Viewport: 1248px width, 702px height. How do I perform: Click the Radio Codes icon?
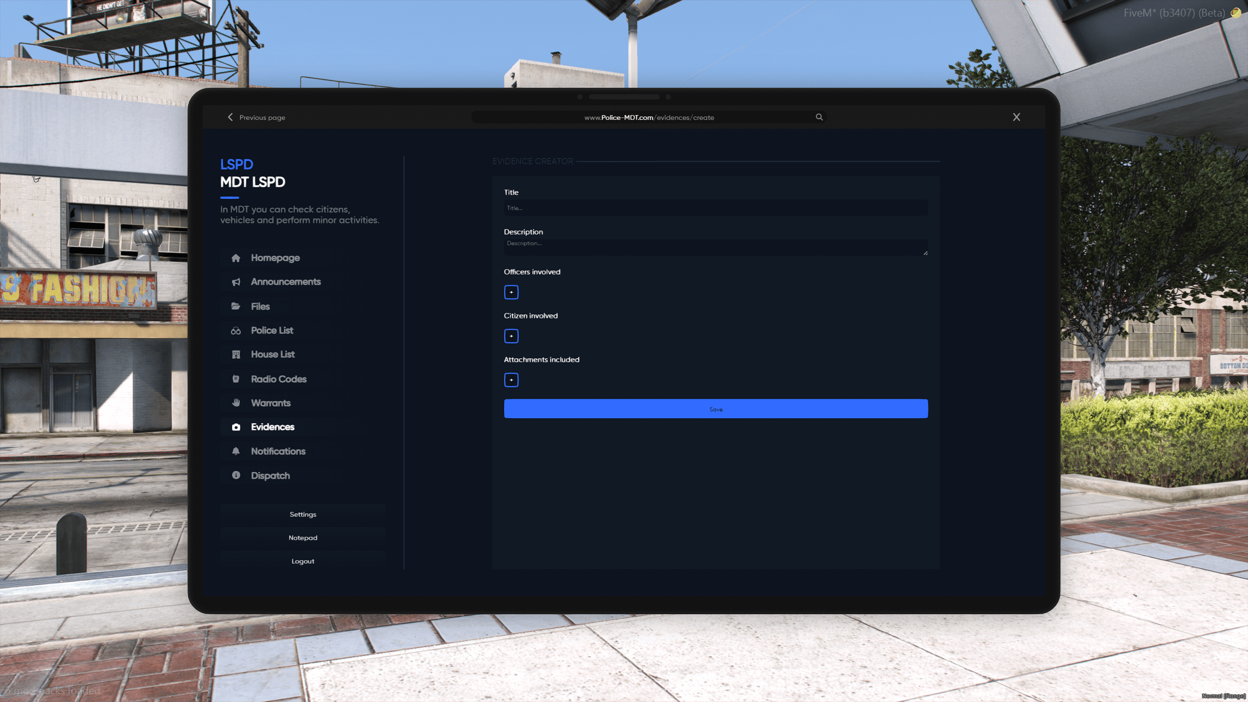coord(236,379)
